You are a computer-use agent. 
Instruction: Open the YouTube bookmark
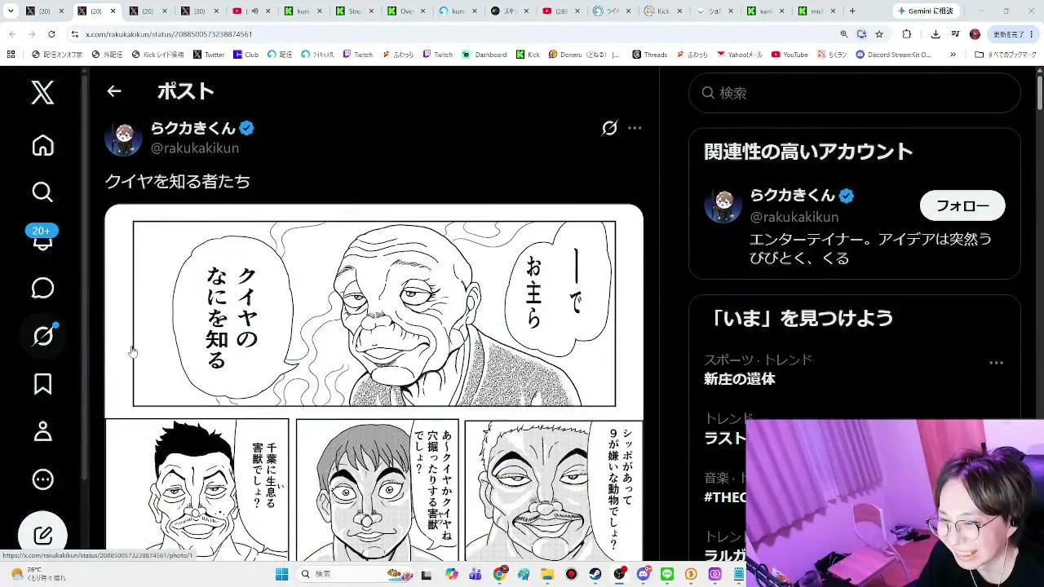(x=790, y=55)
